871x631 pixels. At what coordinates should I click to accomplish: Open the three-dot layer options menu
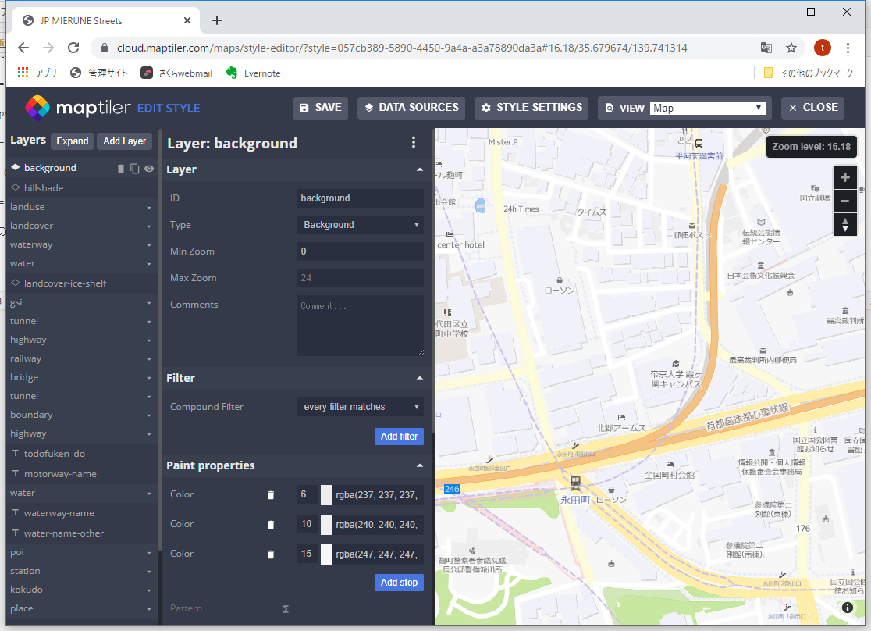tap(414, 142)
